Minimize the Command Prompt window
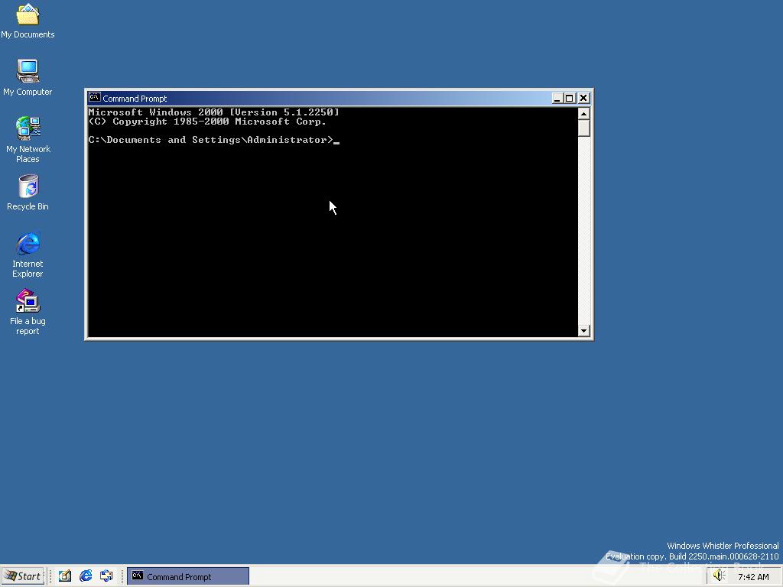Viewport: 783px width, 587px height. [x=557, y=98]
